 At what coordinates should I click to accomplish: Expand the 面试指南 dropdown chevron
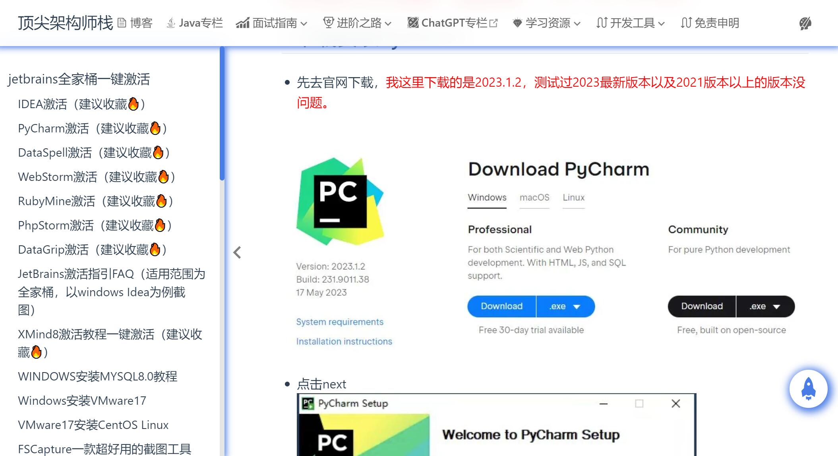pyautogui.click(x=304, y=24)
